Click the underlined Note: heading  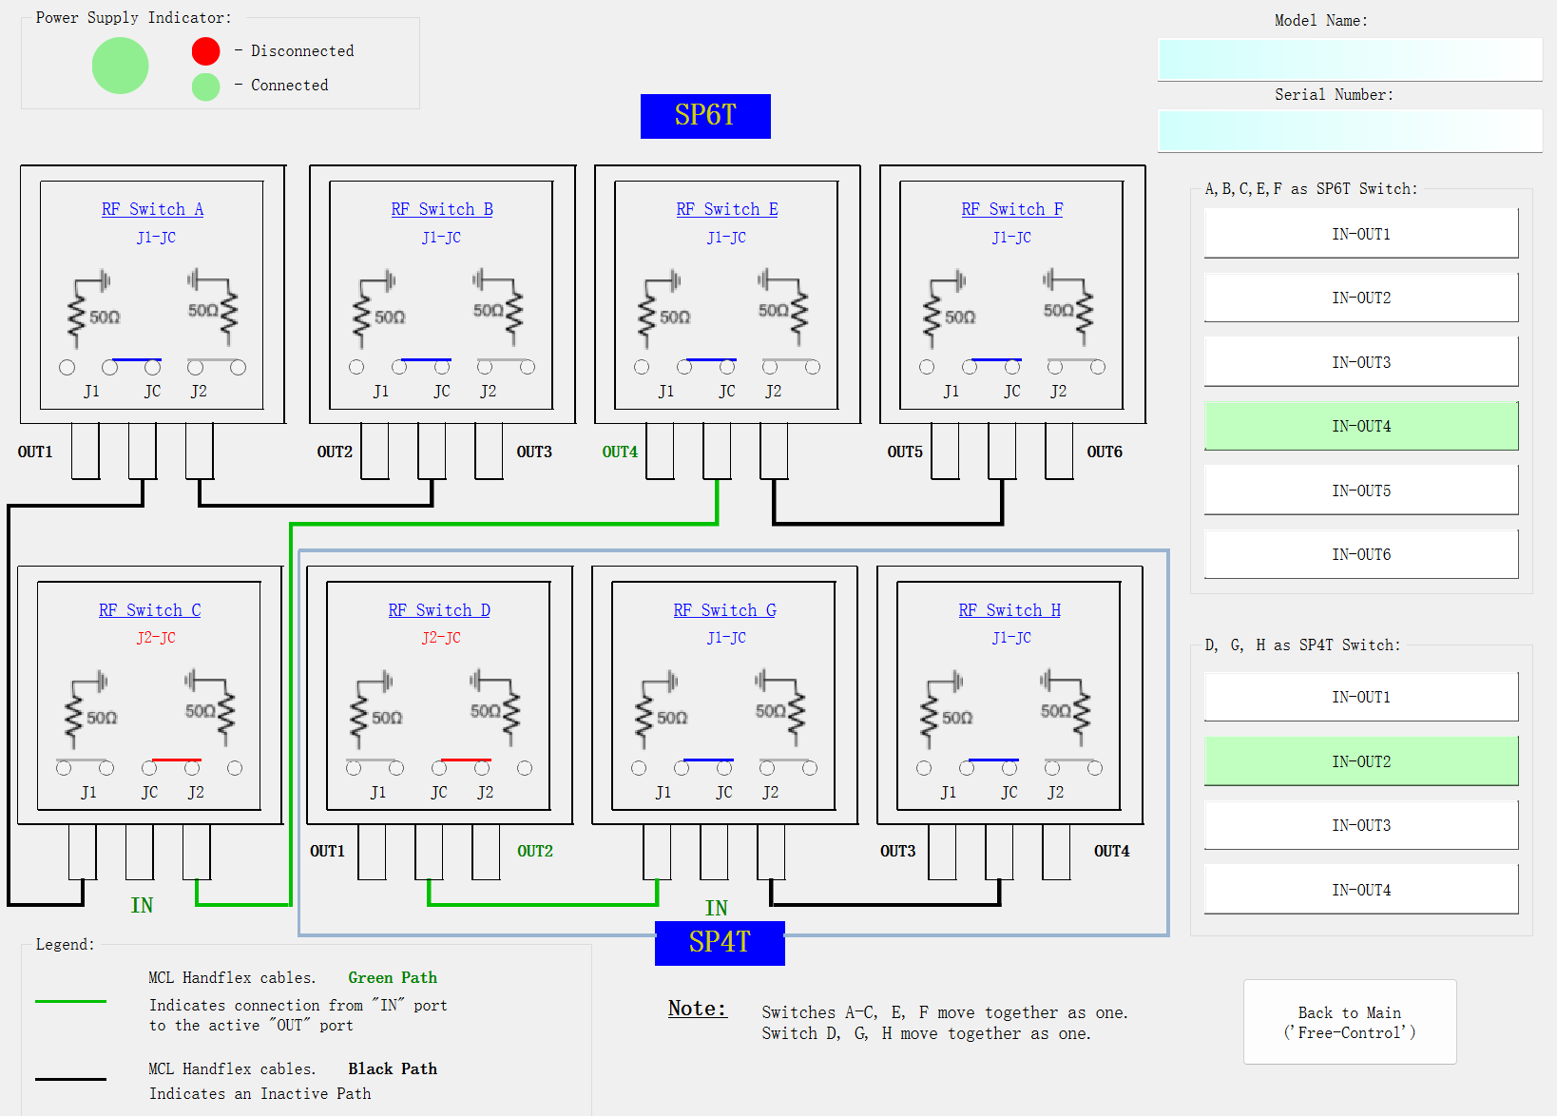(697, 1009)
